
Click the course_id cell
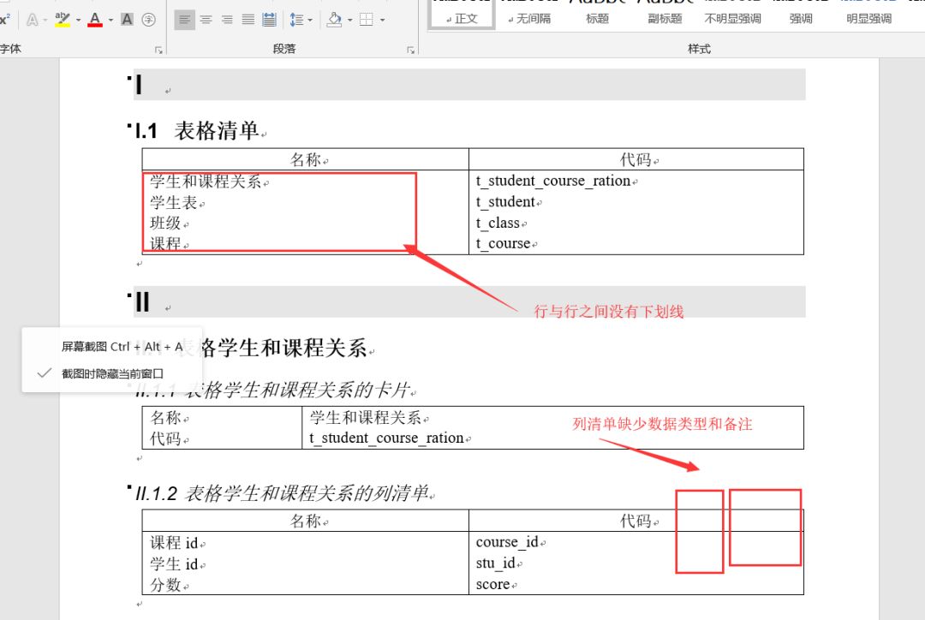pyautogui.click(x=507, y=542)
